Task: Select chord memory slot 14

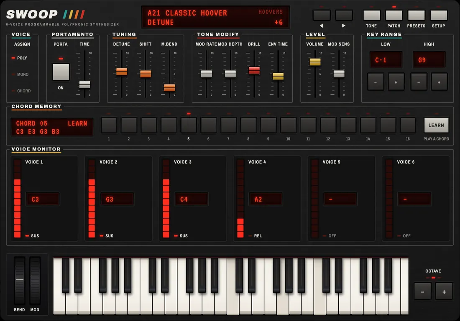Action: coord(368,125)
